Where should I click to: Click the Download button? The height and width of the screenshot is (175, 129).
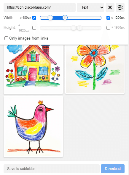113,169
